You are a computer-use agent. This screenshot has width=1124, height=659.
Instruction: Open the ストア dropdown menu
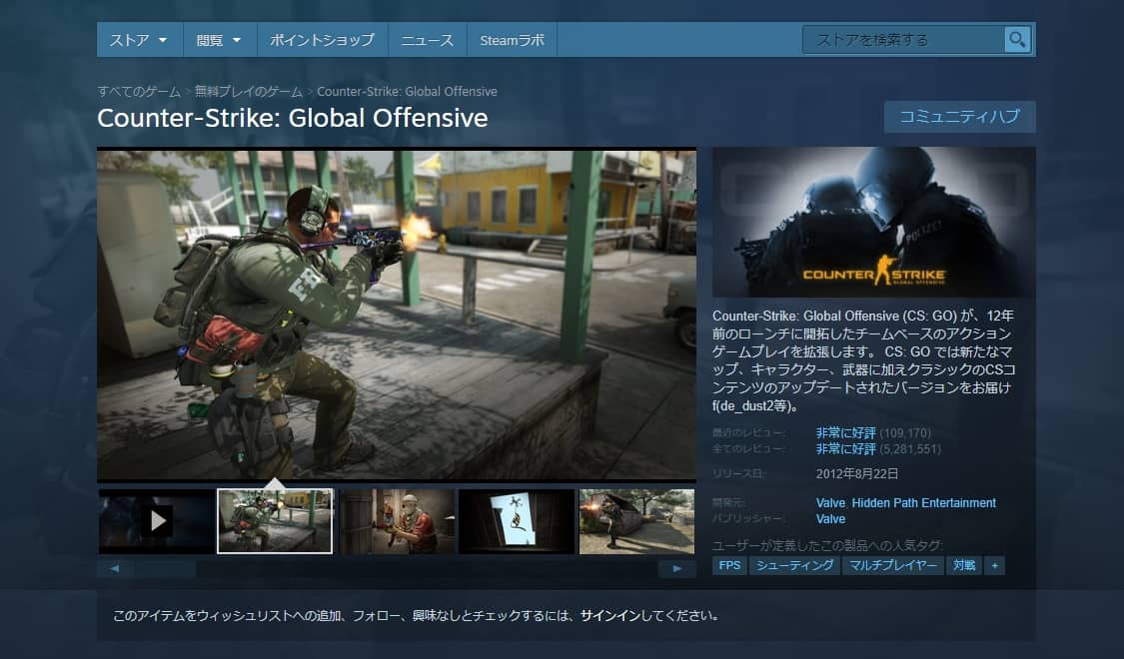[x=139, y=40]
